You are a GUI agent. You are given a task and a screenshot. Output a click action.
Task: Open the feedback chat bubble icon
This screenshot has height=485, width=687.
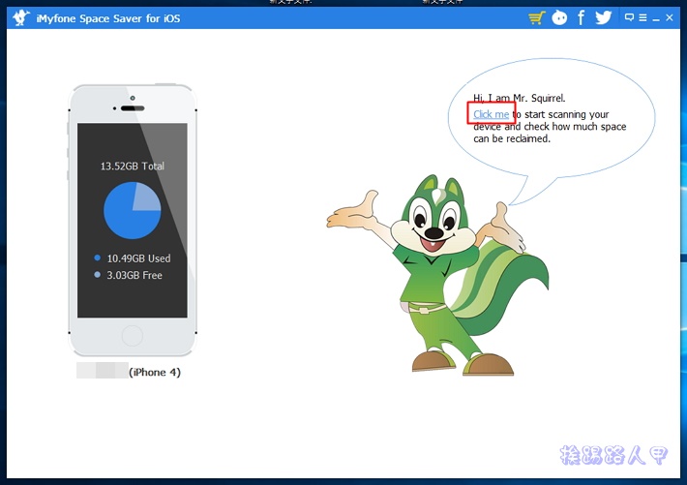(629, 17)
